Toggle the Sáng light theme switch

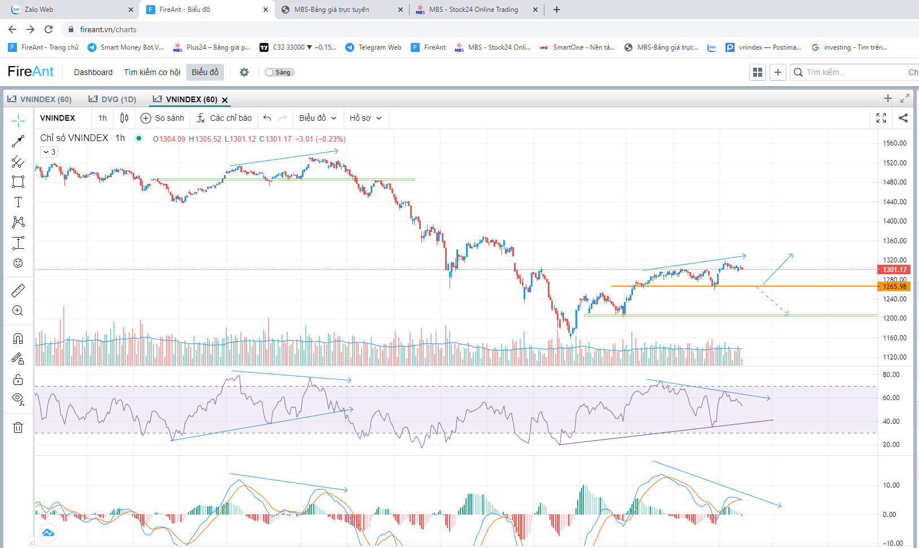[x=279, y=72]
